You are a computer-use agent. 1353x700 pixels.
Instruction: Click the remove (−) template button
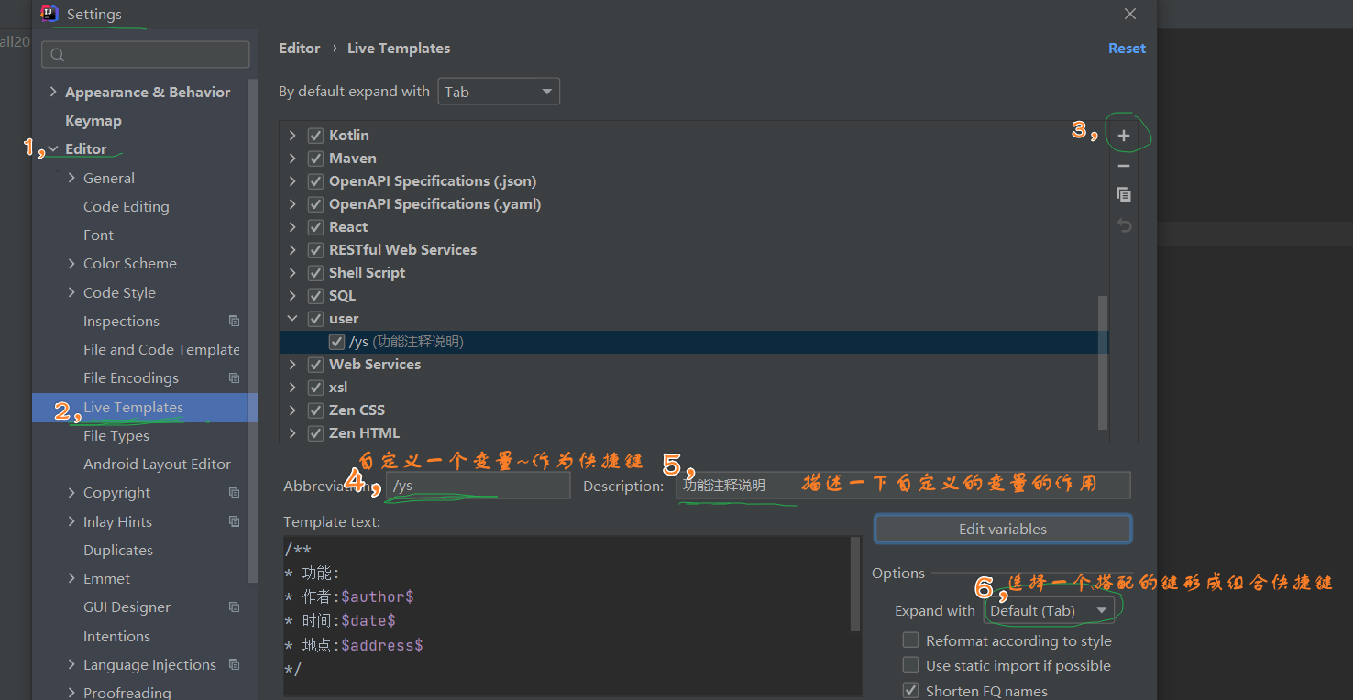[1124, 166]
